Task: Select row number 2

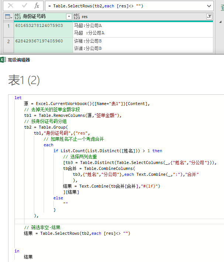Action: coord(8,45)
